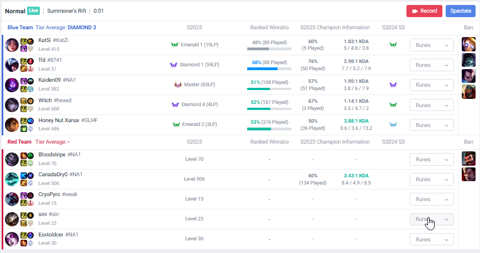Open Runes dropdown for sini

tap(432, 219)
